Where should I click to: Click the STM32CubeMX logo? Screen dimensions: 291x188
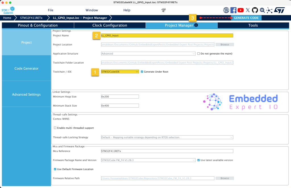(8, 10)
